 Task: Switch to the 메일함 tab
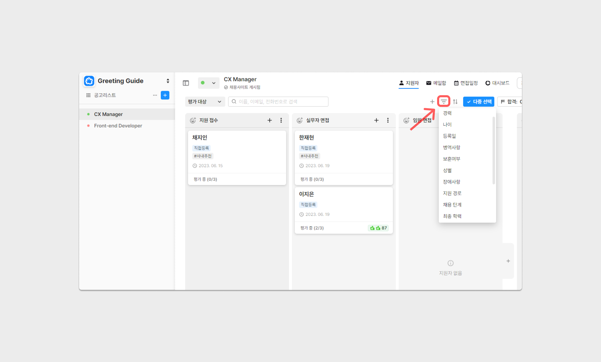pyautogui.click(x=436, y=83)
